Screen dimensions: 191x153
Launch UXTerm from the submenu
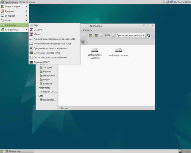click(x=55, y=30)
